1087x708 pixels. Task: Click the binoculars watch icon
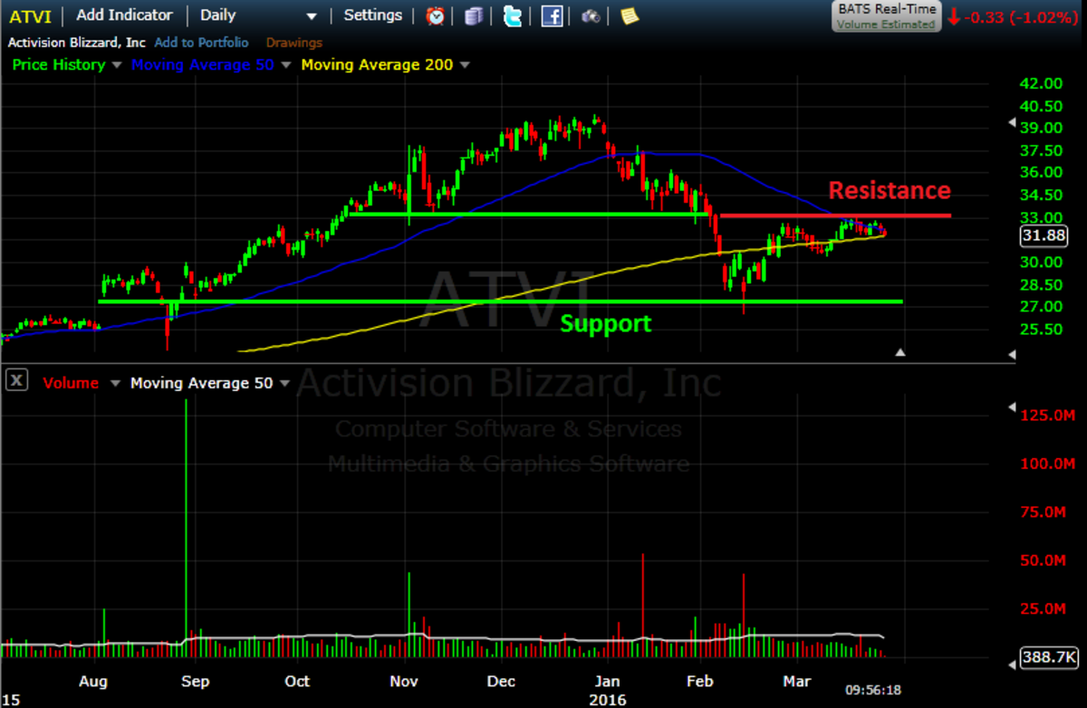pyautogui.click(x=591, y=15)
